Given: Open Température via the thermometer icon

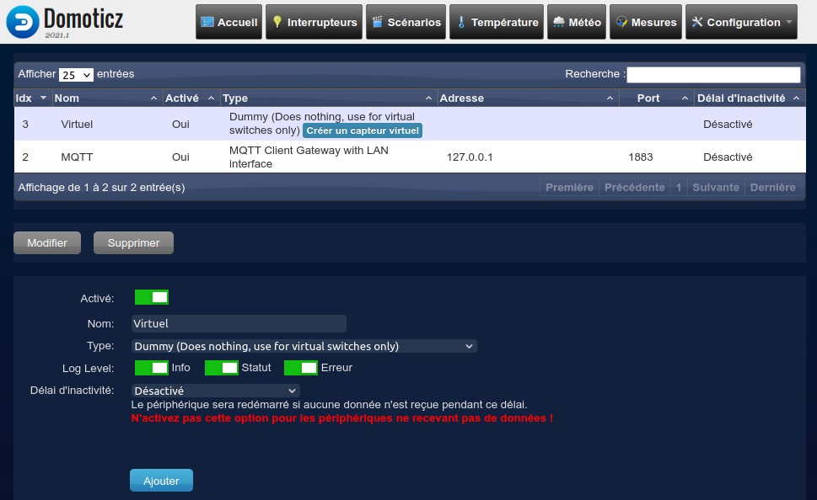Looking at the screenshot, I should 461,23.
